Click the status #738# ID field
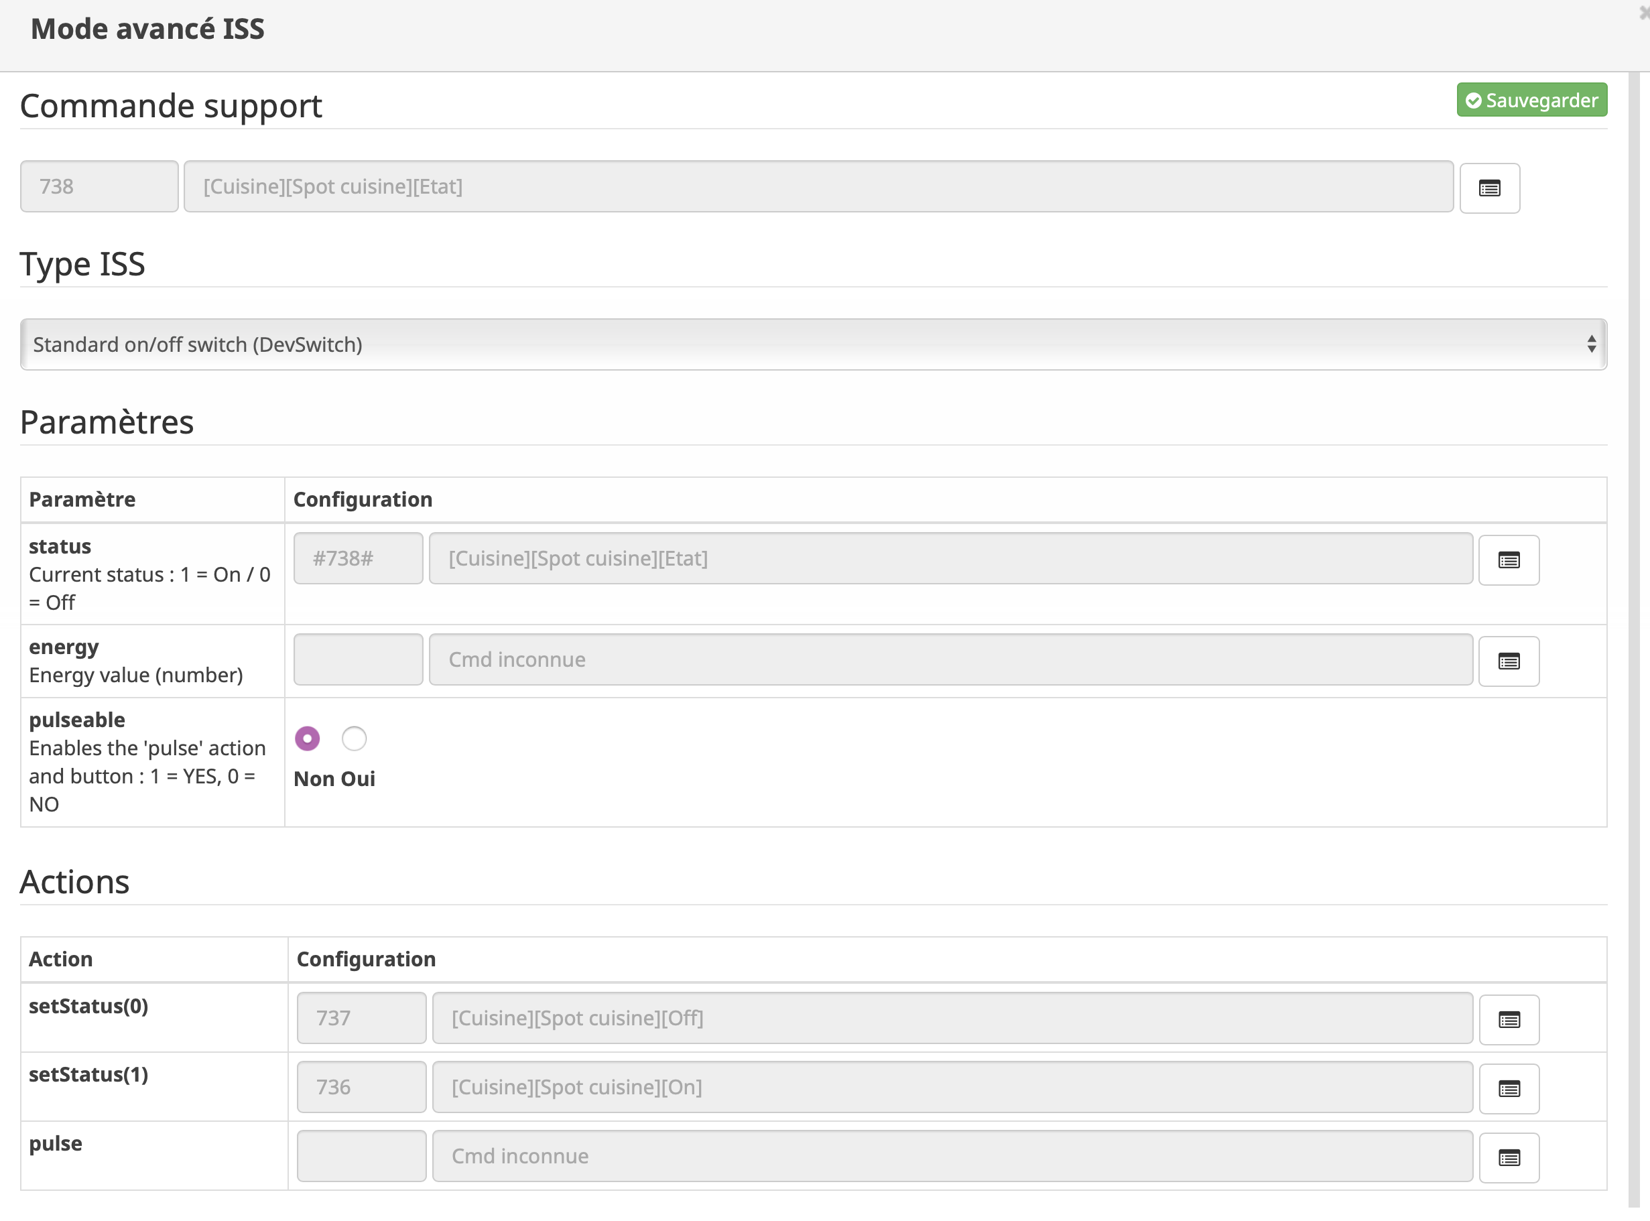This screenshot has height=1221, width=1650. (x=358, y=558)
